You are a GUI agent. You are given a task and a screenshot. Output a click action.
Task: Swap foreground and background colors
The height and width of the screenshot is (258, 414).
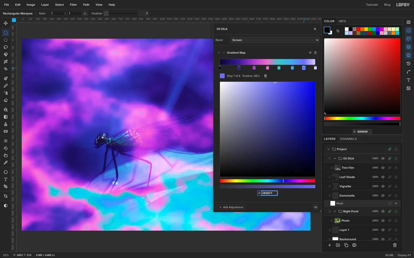pyautogui.click(x=338, y=31)
